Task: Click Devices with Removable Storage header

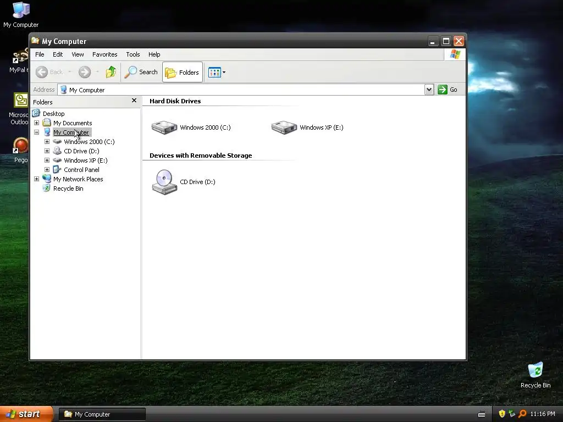Action: pos(201,156)
